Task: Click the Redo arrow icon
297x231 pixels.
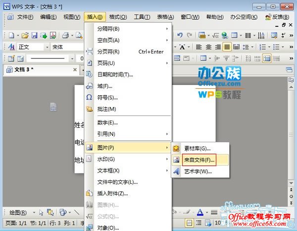Action: (189, 35)
